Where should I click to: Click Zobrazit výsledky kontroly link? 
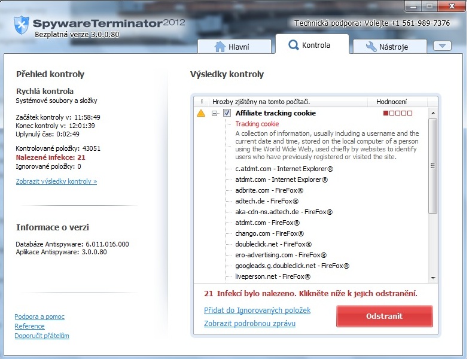click(x=56, y=181)
